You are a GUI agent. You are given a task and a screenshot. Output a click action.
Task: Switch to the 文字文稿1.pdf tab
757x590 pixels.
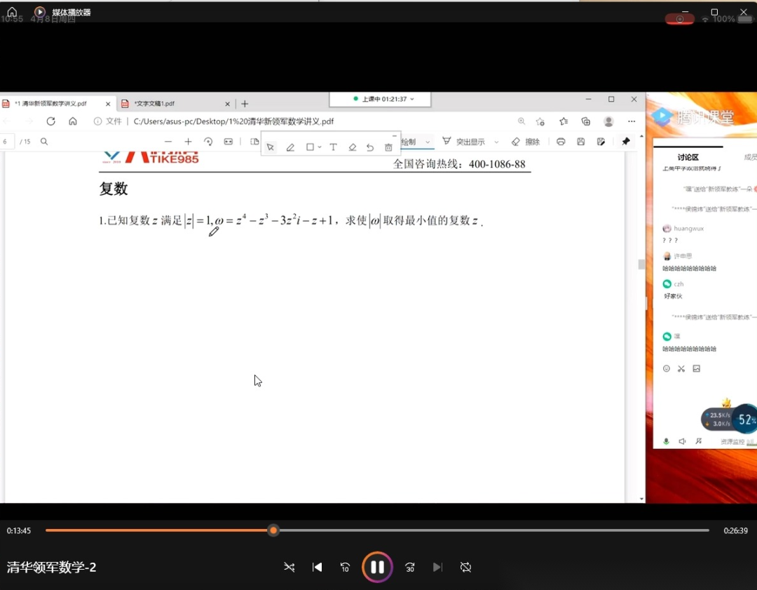pos(154,103)
